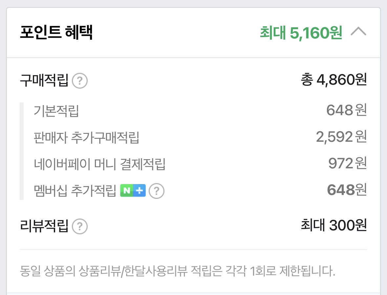Click the 총 4,860원 amount
387x295 pixels.
pos(333,80)
